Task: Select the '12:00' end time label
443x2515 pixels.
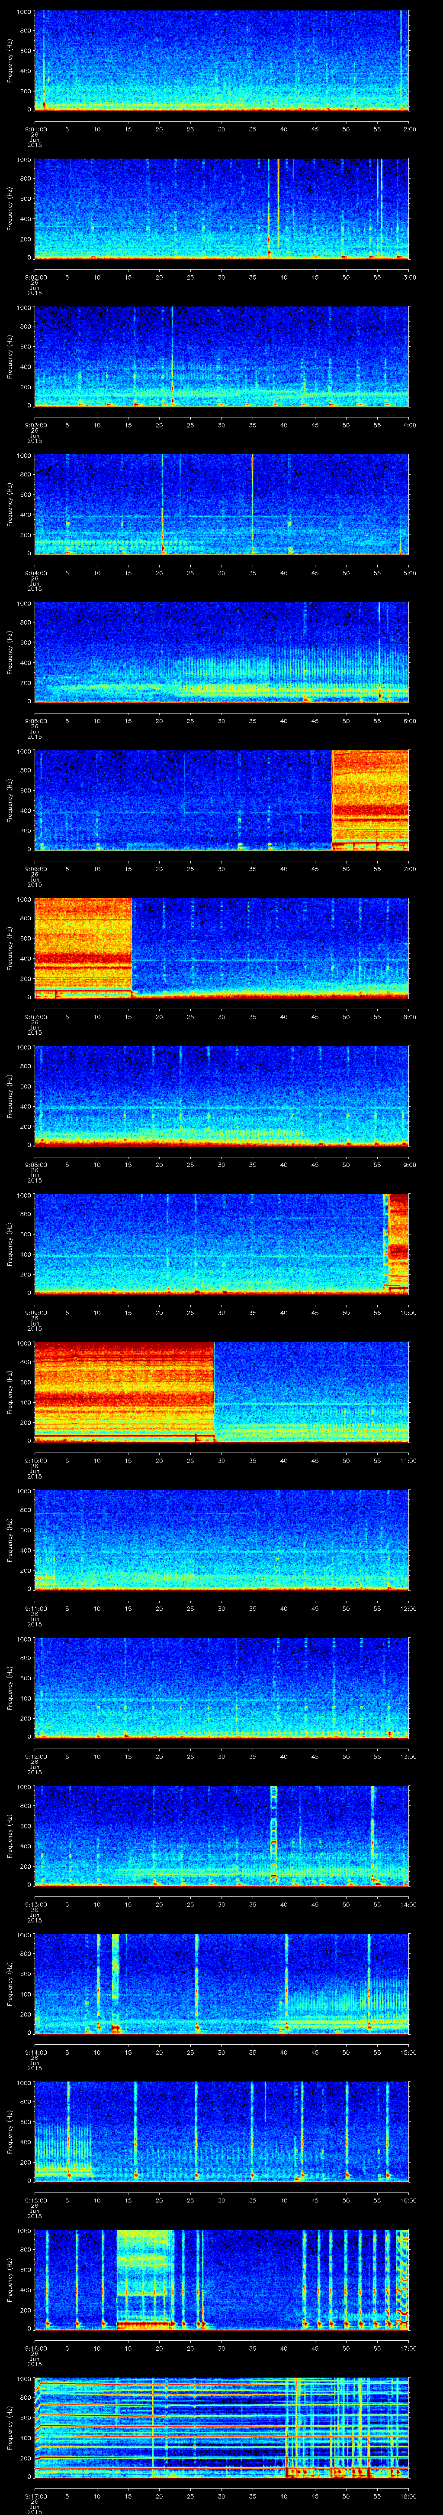Action: tap(409, 1608)
